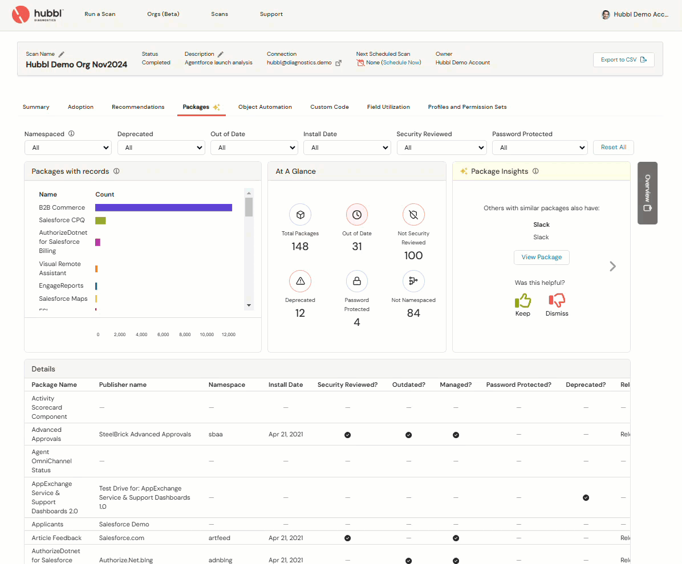This screenshot has height=564, width=682.
Task: Click the Packages with records info icon
Action: click(x=116, y=171)
